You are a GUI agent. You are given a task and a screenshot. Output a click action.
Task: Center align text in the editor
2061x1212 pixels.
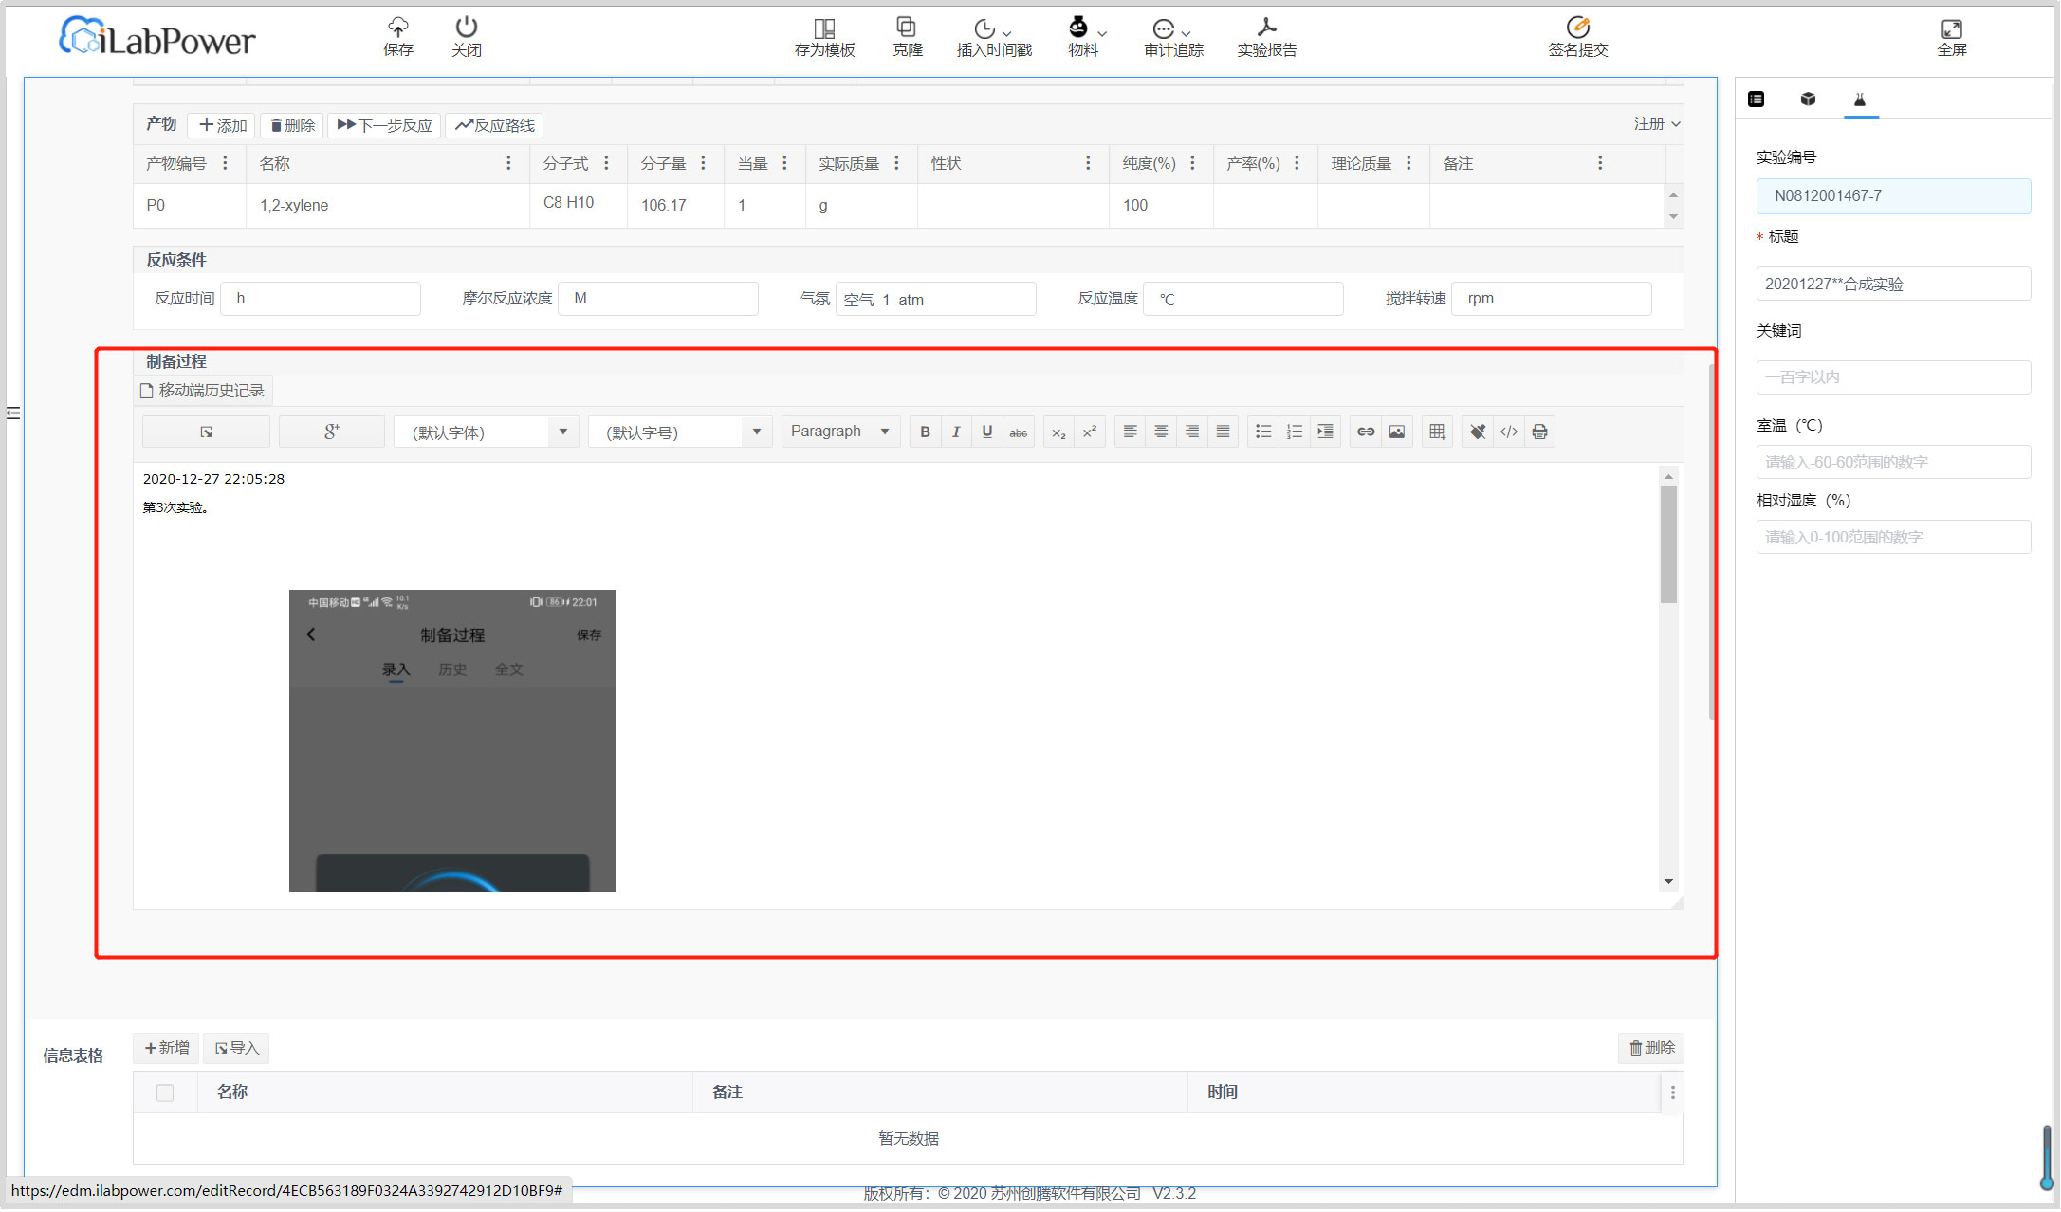[1161, 432]
